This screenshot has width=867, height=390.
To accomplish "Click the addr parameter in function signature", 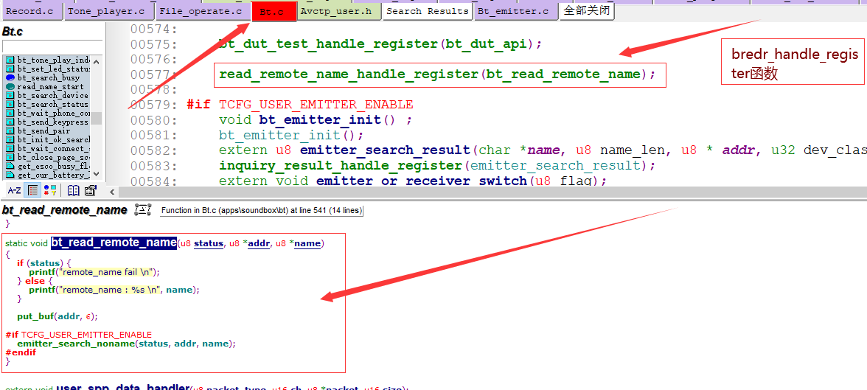I will pyautogui.click(x=259, y=244).
